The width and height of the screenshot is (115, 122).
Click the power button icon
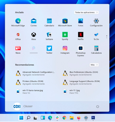pos(98,107)
